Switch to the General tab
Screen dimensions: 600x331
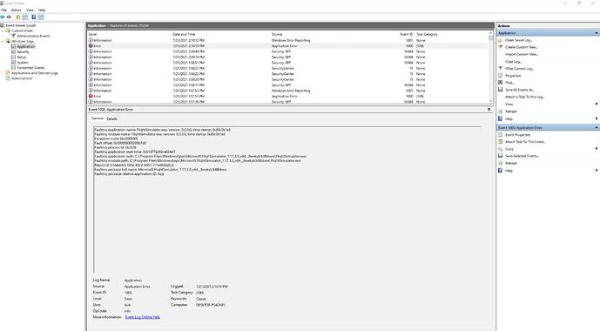pyautogui.click(x=98, y=118)
